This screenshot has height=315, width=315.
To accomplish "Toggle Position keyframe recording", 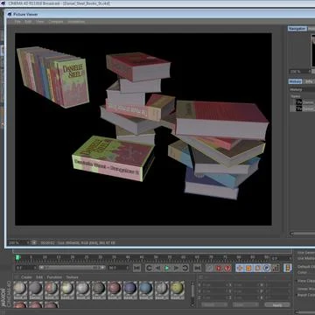I will [240, 268].
